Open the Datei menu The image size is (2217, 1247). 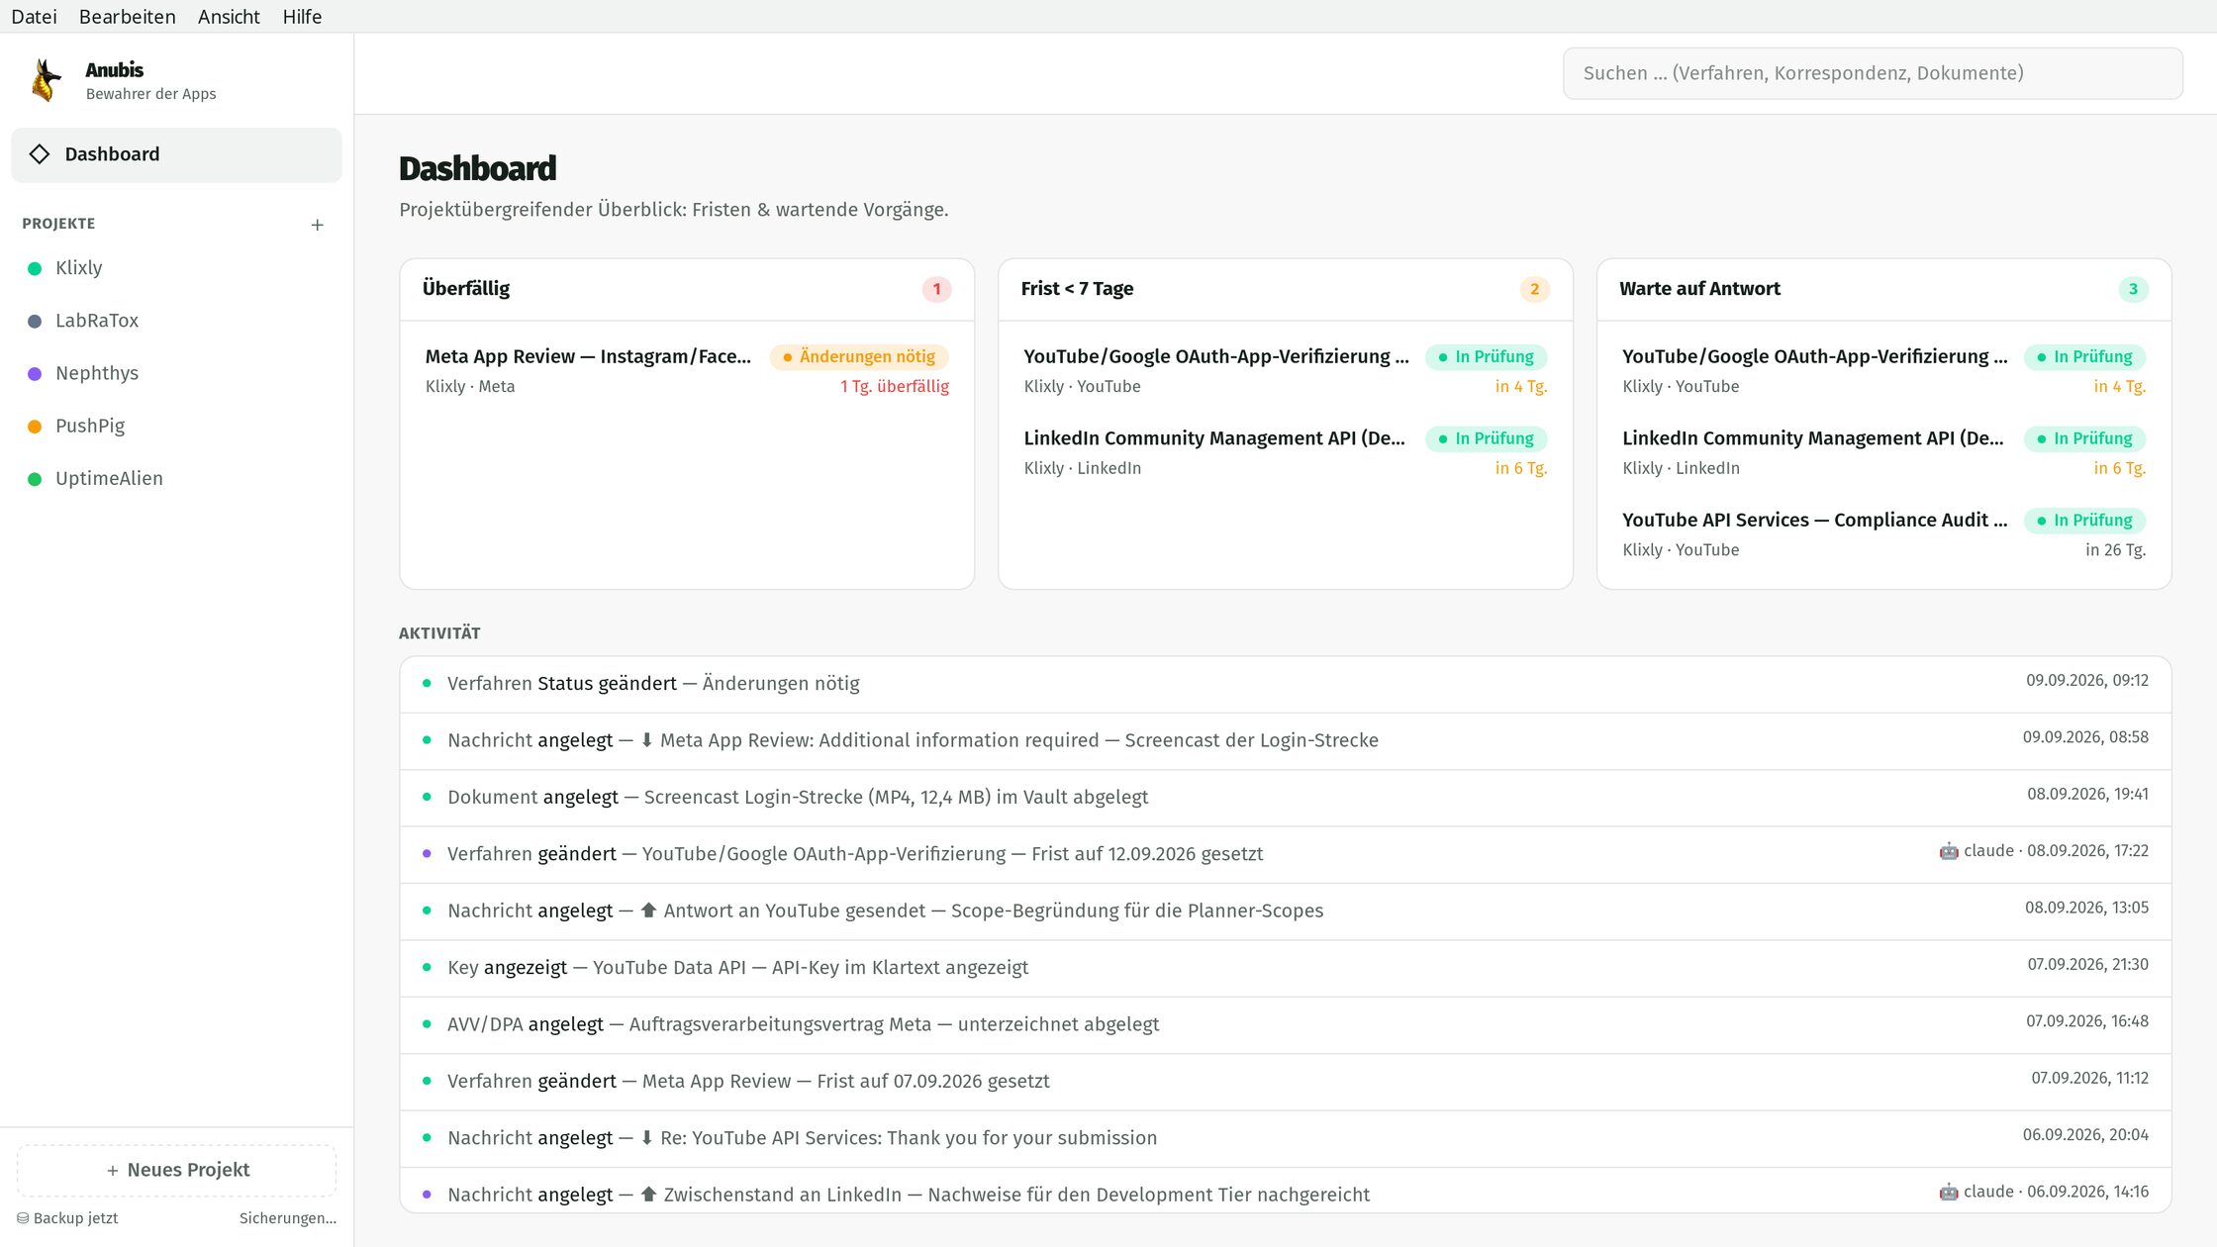click(x=34, y=17)
